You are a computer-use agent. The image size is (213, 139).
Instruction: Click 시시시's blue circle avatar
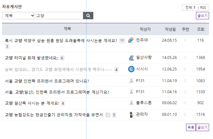[x=131, y=69]
